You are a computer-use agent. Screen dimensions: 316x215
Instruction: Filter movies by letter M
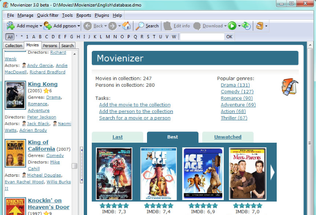click(108, 37)
